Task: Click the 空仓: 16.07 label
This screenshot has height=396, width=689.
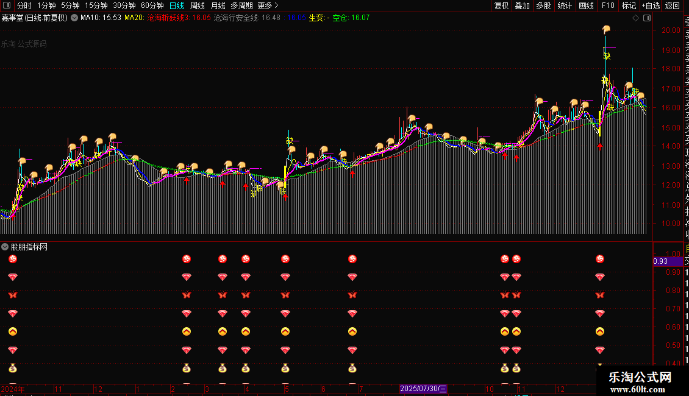Action: pos(351,18)
